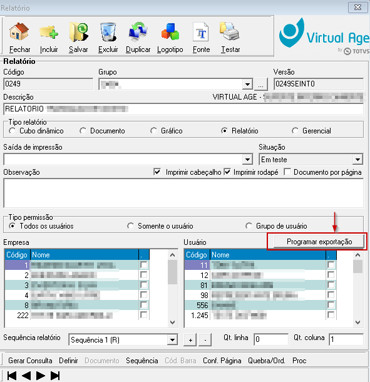370x382 pixels.
Task: Check the box for Empresa code 1
Action: pyautogui.click(x=144, y=265)
